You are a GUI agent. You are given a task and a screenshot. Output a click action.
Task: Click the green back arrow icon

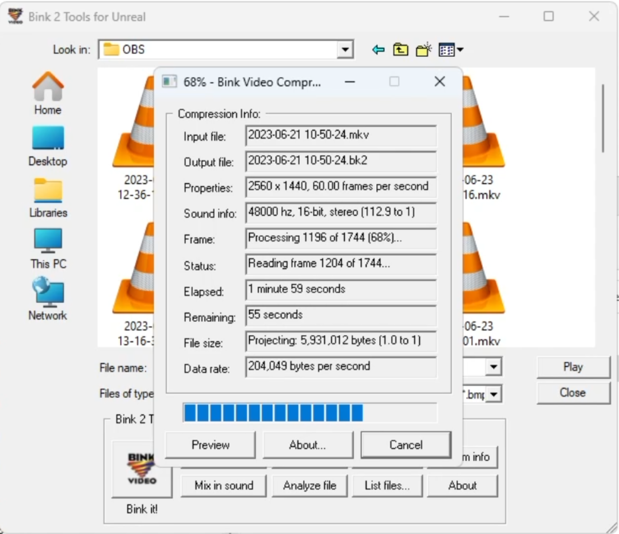pyautogui.click(x=378, y=50)
